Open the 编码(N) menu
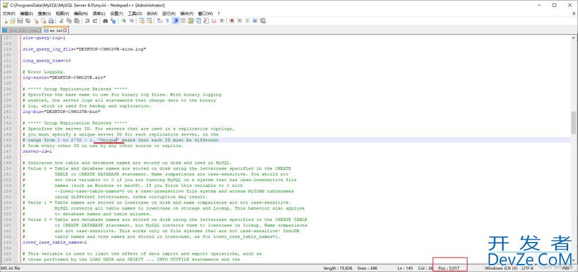Screen dimensions: 578x272 pyautogui.click(x=81, y=13)
